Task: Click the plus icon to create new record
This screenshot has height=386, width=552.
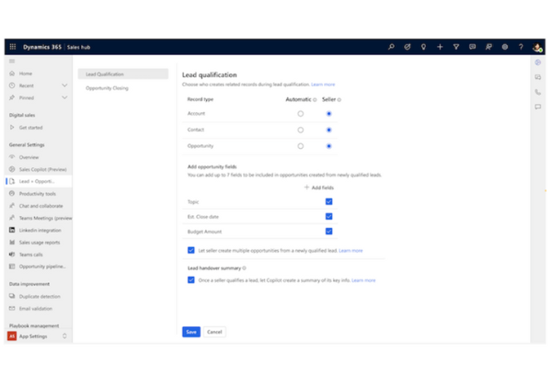Action: point(440,47)
